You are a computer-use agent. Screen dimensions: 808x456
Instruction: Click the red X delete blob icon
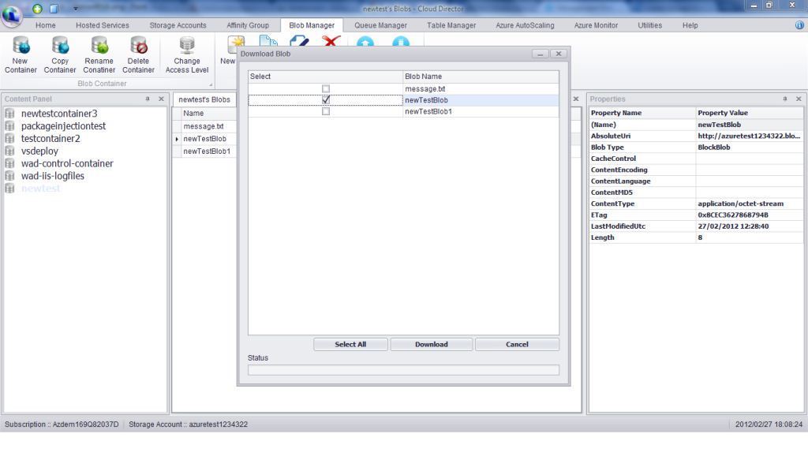[x=331, y=41]
